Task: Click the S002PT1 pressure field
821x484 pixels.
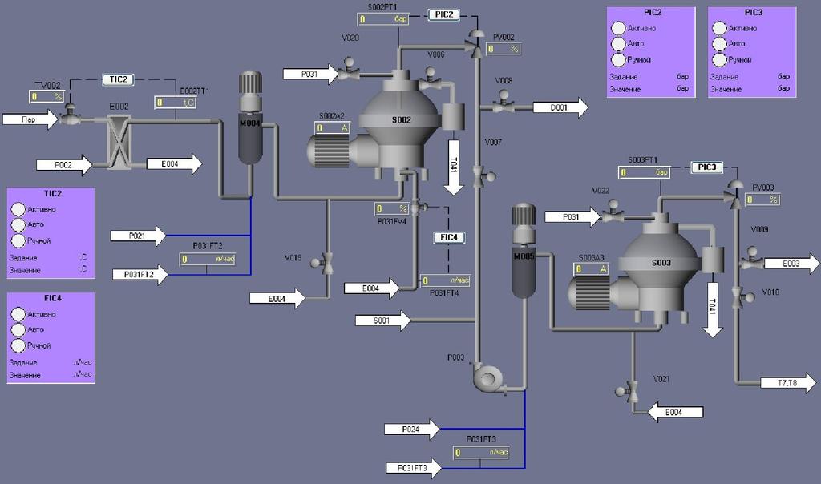Action: pos(383,19)
